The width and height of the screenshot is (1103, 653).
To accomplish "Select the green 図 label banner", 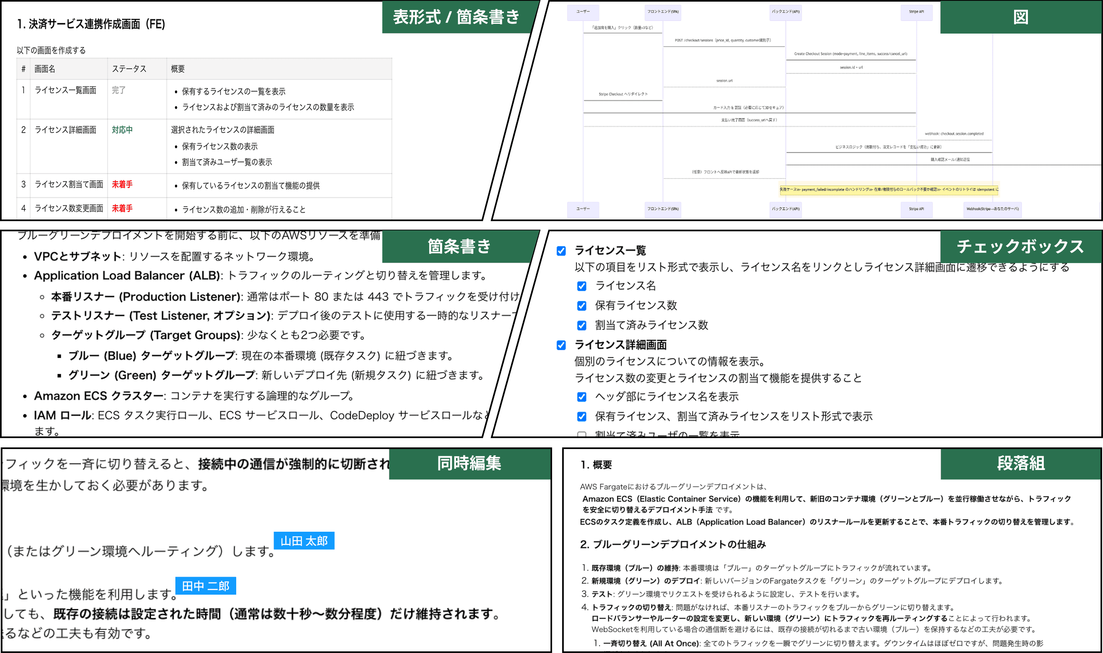I will click(1020, 17).
